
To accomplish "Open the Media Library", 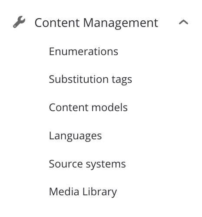I will pyautogui.click(x=83, y=192).
